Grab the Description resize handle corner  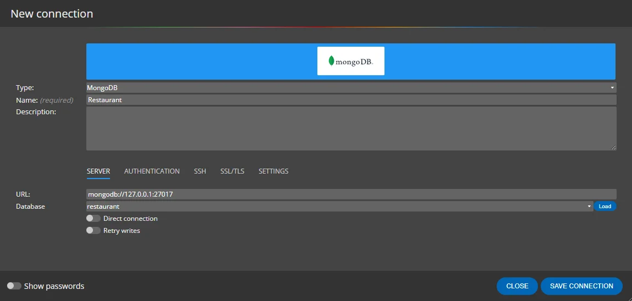613,148
